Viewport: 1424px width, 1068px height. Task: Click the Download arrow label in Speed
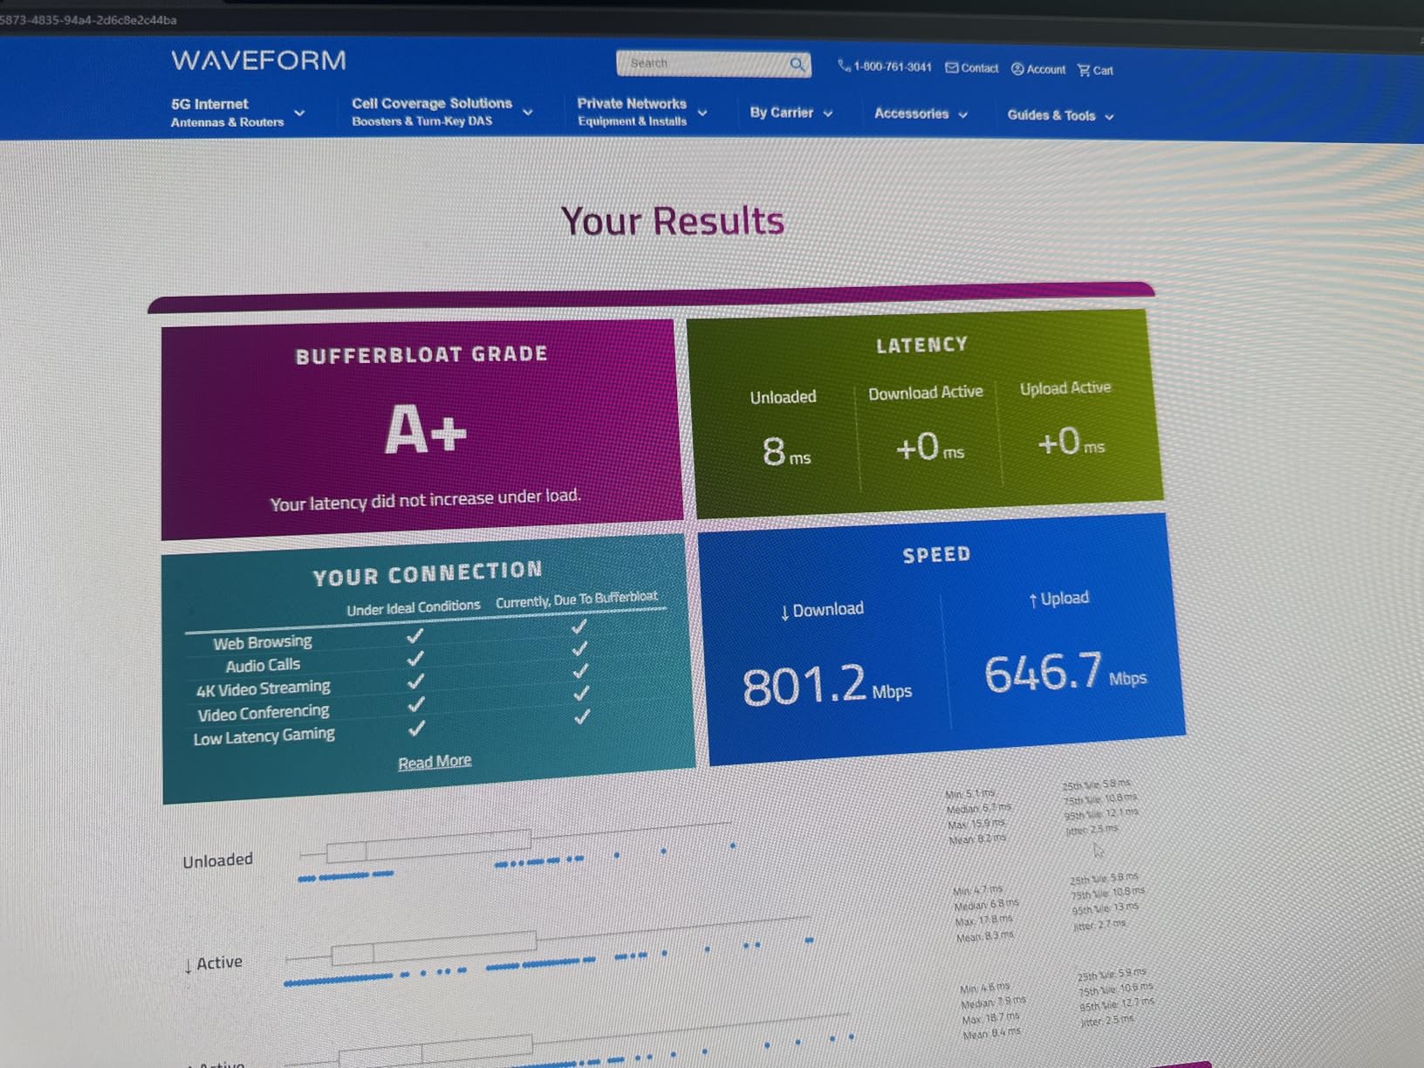(822, 609)
